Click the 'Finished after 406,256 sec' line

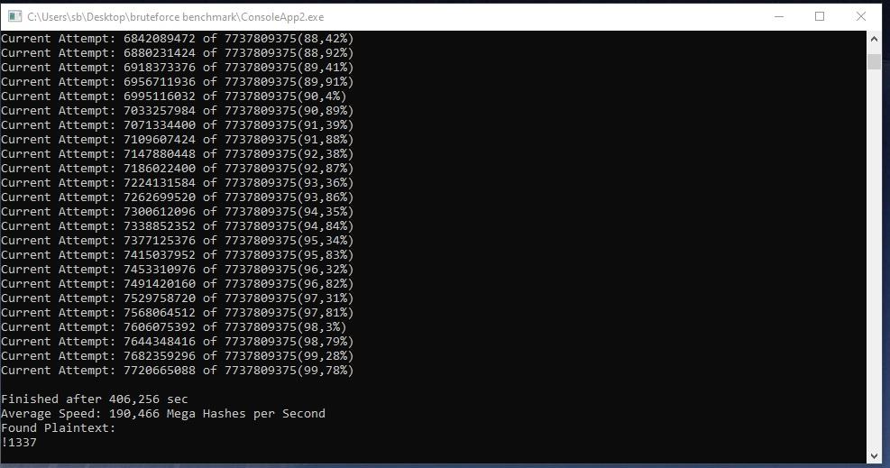point(94,399)
